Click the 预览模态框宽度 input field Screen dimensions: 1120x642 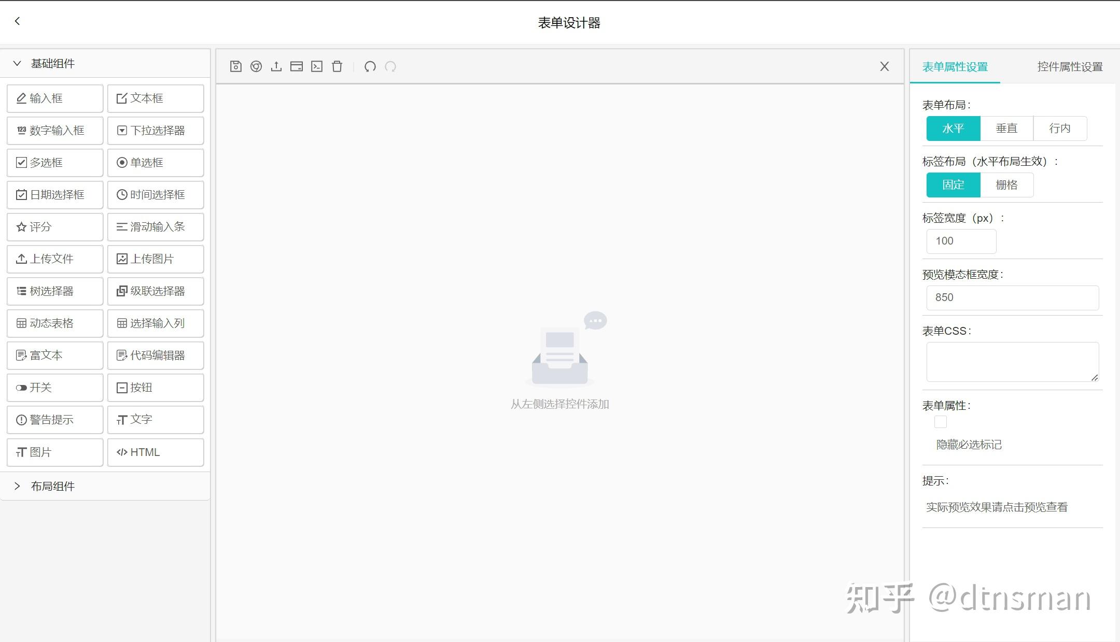tap(1012, 298)
